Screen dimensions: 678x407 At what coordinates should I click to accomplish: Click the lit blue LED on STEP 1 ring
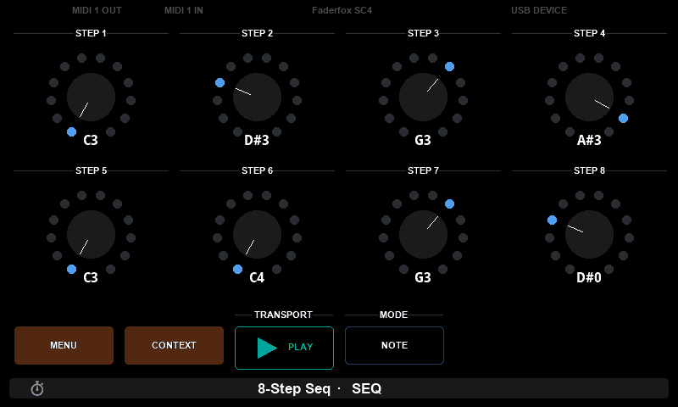tap(72, 132)
